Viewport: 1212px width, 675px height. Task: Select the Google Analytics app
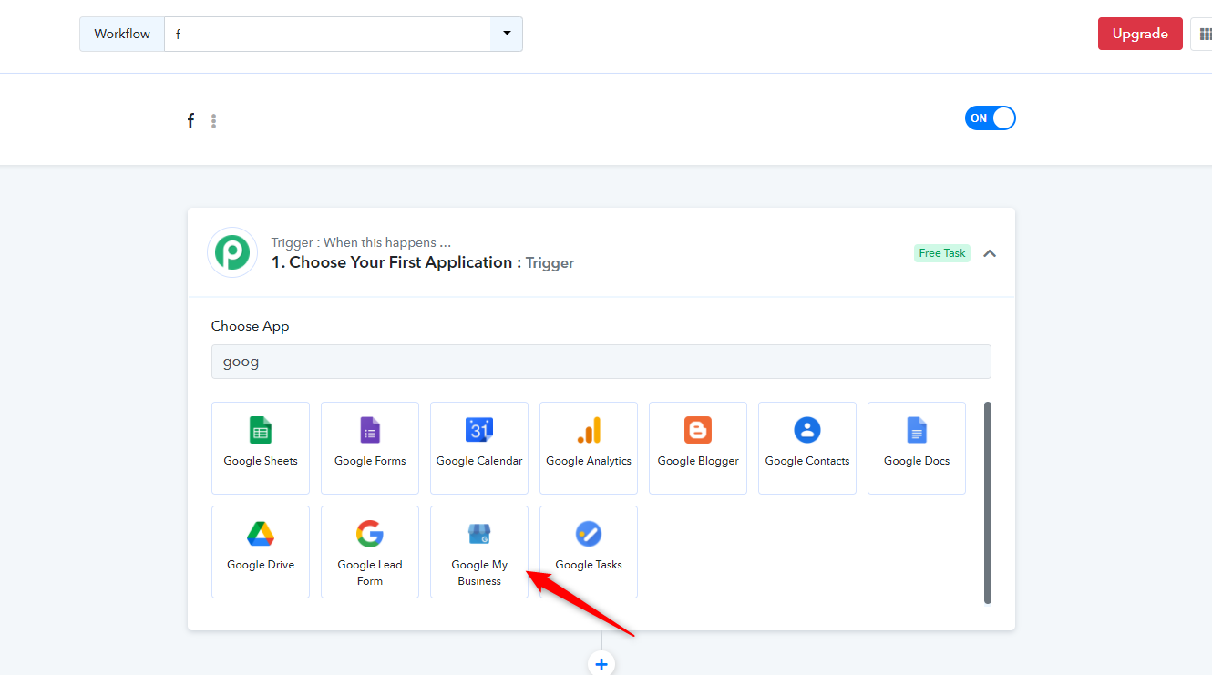coord(589,448)
